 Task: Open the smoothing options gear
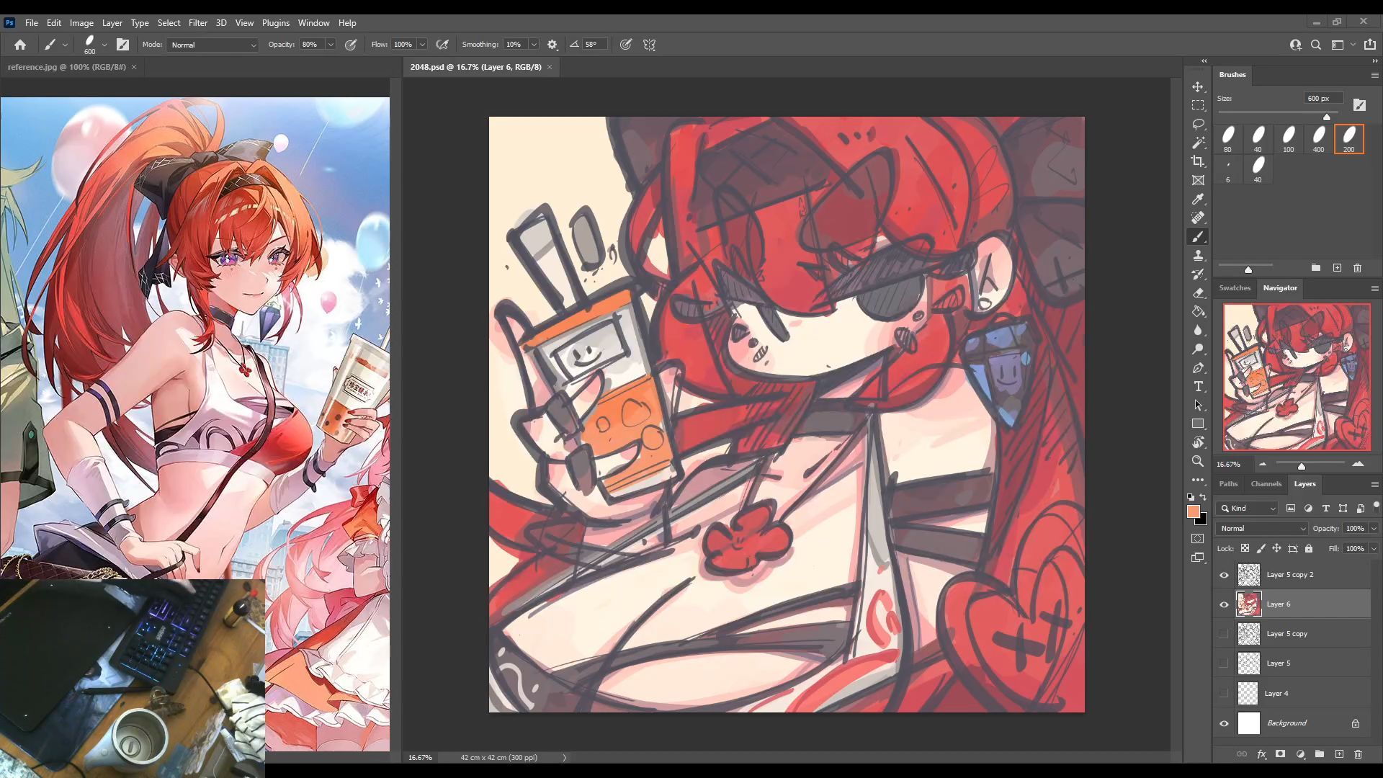point(552,45)
